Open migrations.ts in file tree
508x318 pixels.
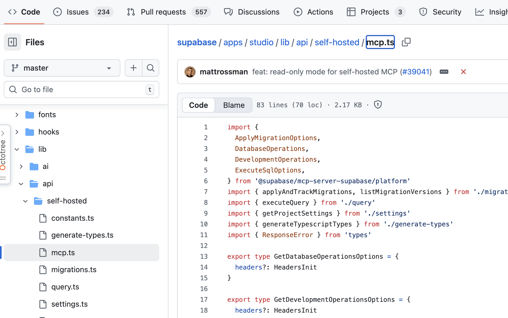(74, 269)
